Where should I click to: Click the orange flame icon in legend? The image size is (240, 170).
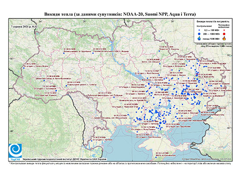click(x=224, y=38)
